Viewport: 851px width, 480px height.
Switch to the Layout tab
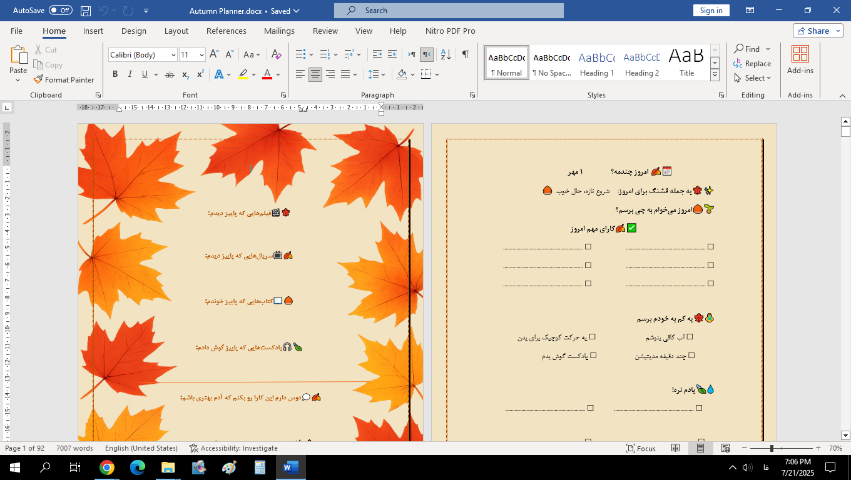click(176, 31)
